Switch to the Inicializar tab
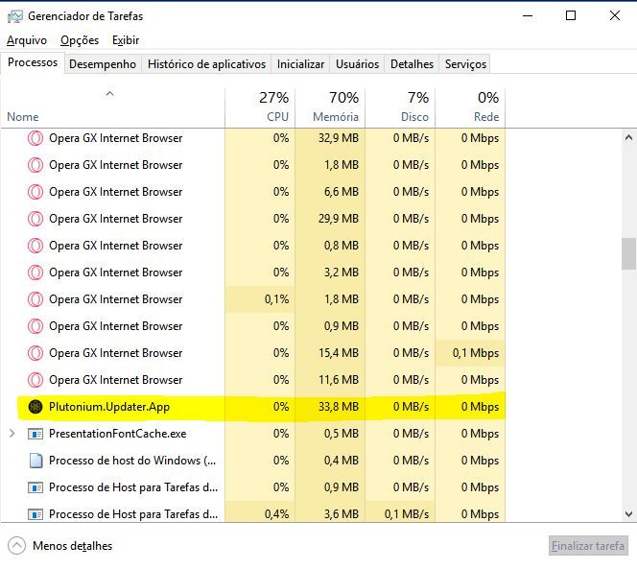 (x=300, y=64)
